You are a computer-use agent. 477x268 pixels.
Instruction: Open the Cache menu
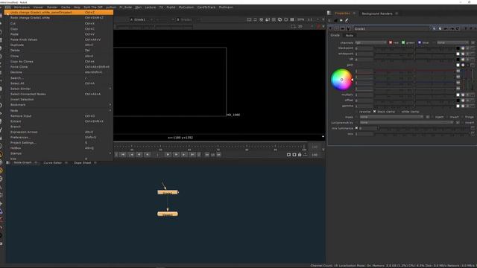click(66, 7)
